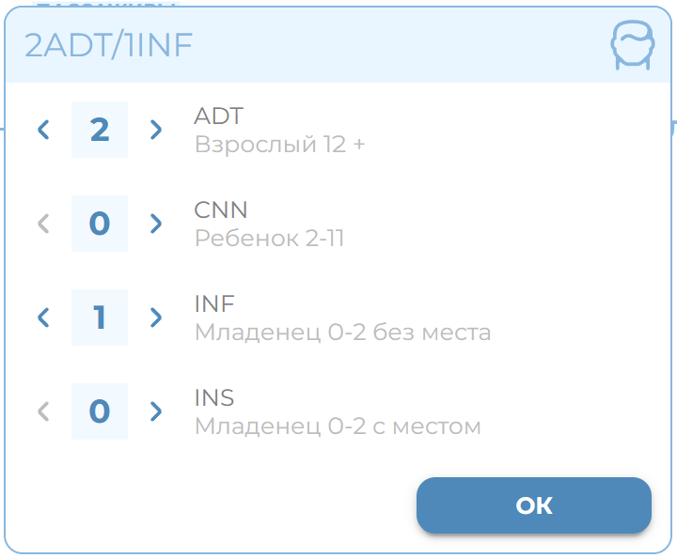This screenshot has width=677, height=558.
Task: Click the INS count value field
Action: click(x=100, y=411)
